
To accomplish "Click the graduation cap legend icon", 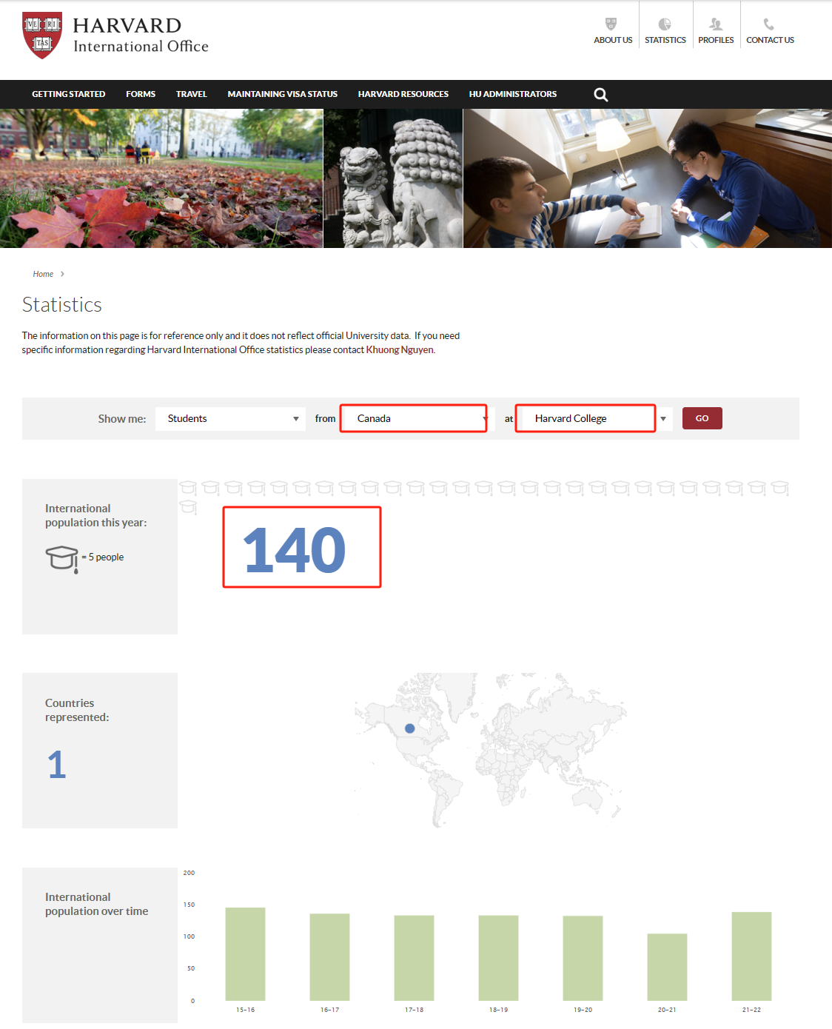I will 62,557.
